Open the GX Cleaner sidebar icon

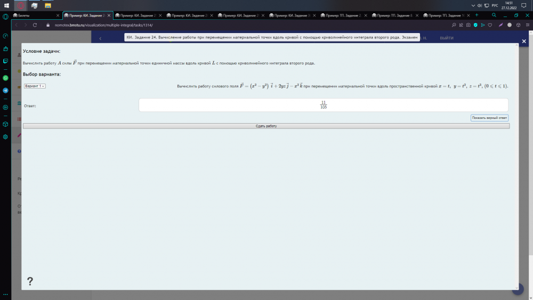pyautogui.click(x=5, y=48)
